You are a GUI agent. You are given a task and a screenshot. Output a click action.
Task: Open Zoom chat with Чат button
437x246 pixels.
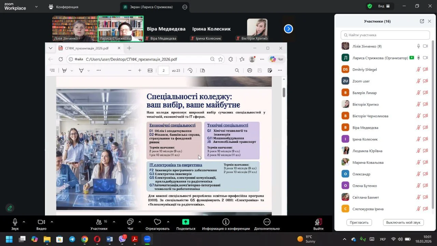click(130, 224)
